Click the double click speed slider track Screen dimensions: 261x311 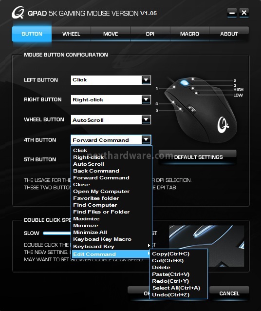56,233
